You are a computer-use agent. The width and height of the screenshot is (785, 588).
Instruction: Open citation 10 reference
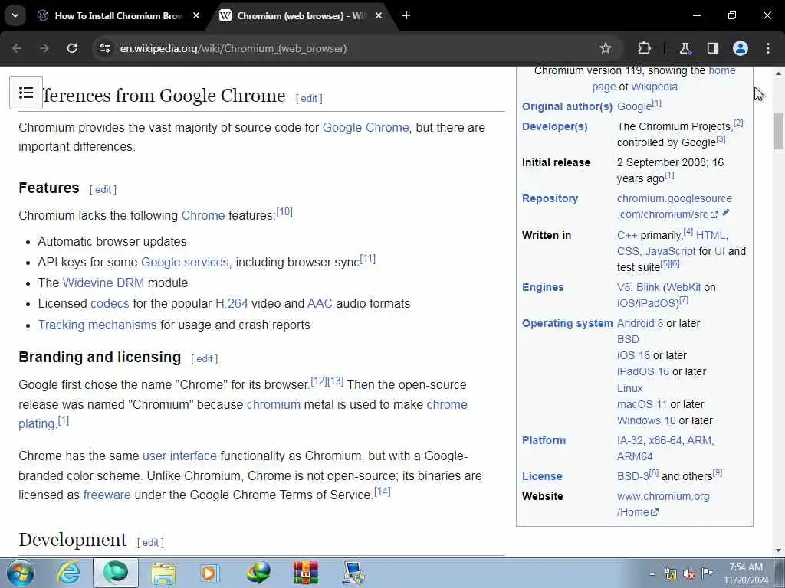(x=284, y=211)
